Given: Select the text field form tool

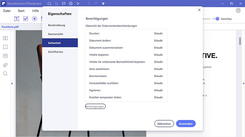Looking at the screenshot, I should 17,19.
